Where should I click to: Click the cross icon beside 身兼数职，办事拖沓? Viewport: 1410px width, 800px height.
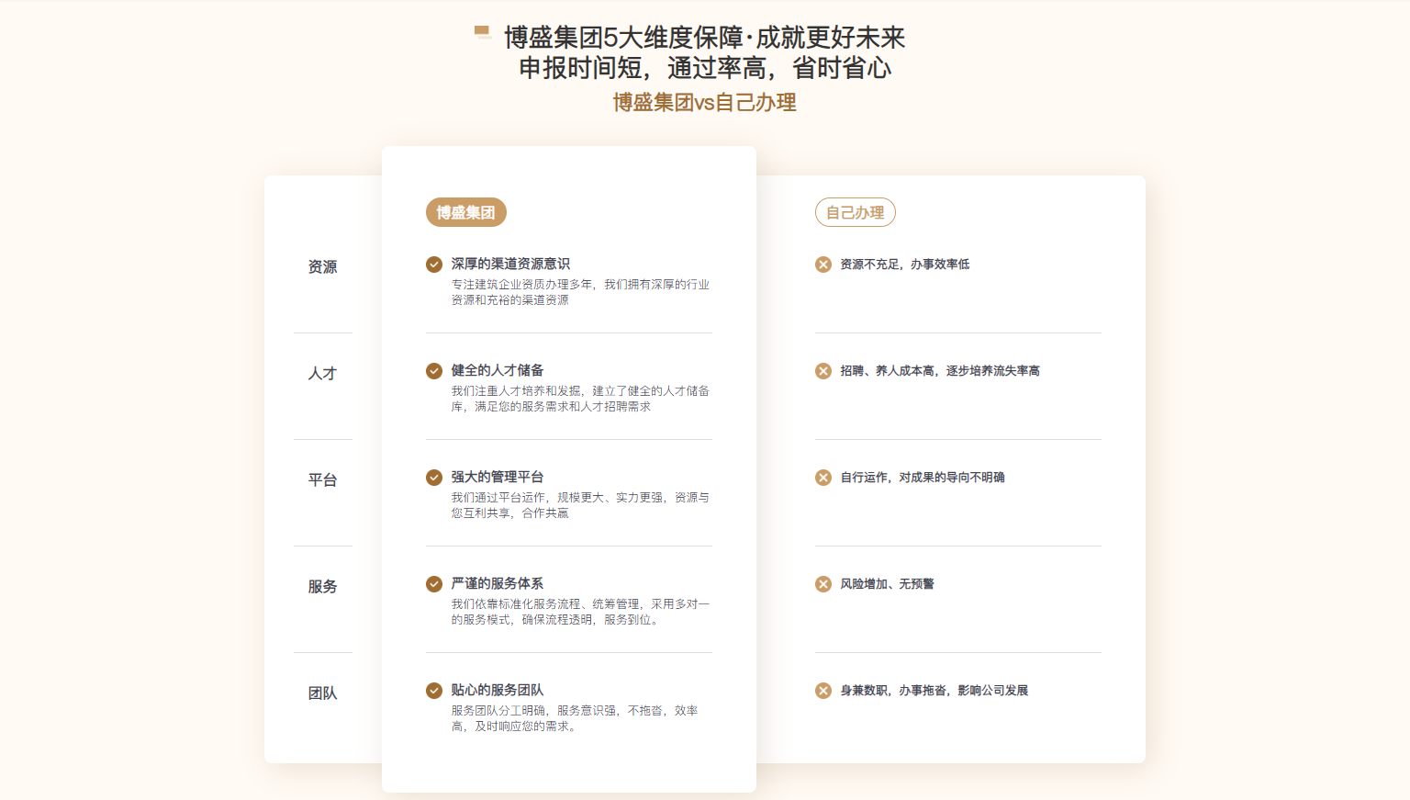(x=823, y=691)
